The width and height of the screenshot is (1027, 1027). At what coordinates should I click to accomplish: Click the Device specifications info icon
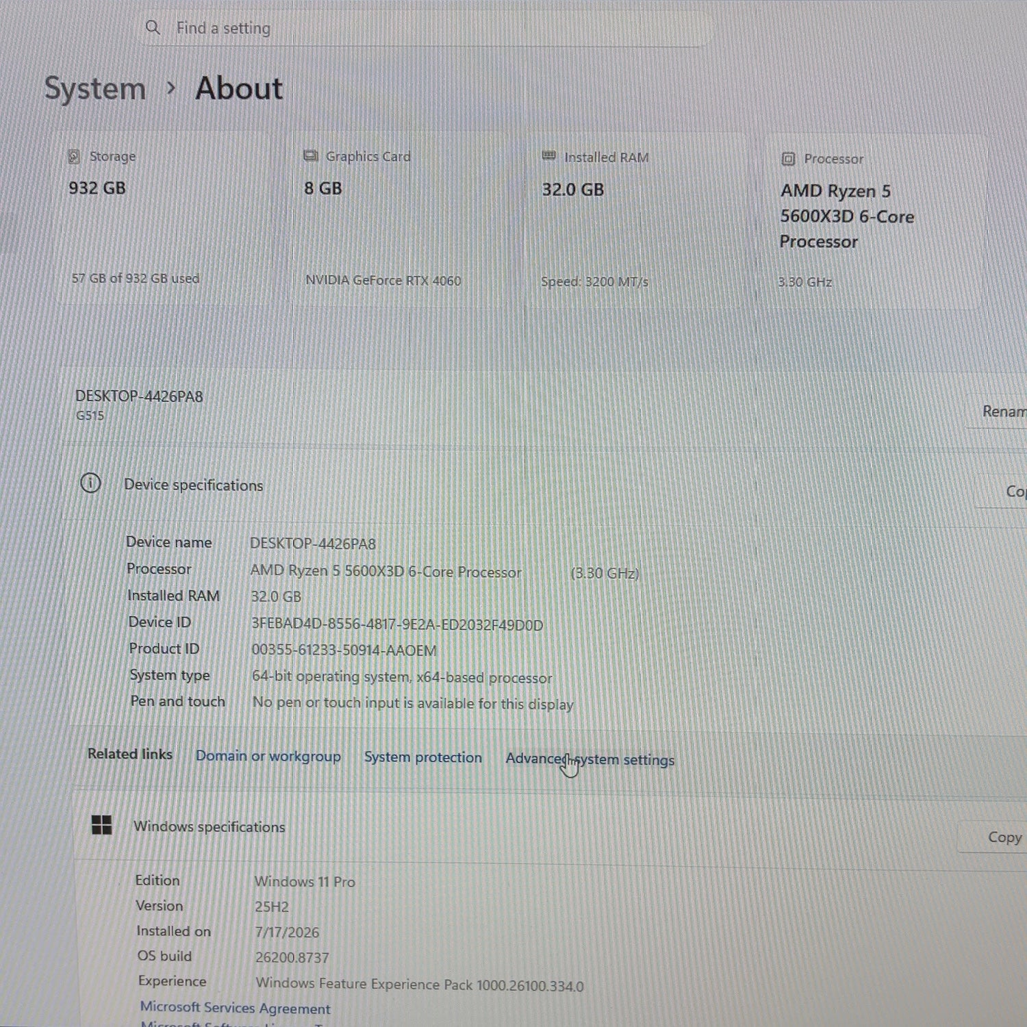coord(90,483)
